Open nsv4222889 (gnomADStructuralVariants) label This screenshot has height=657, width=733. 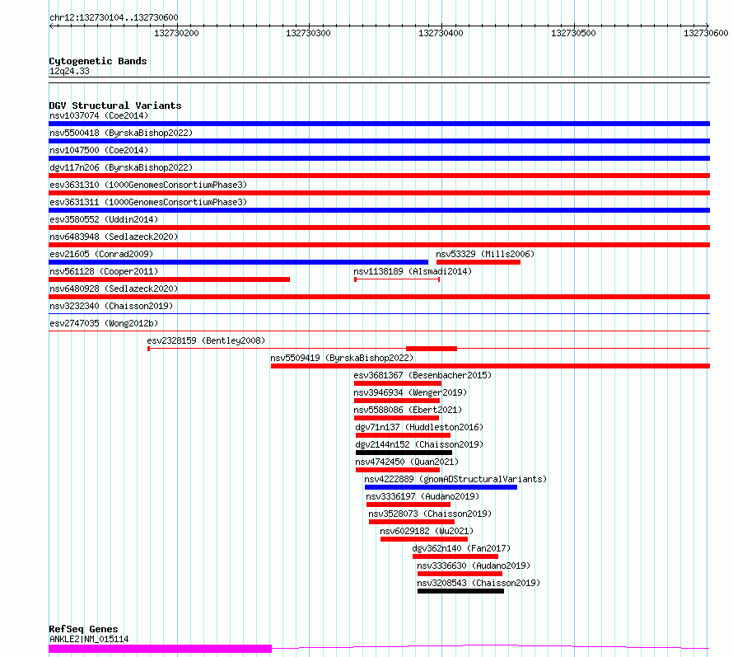[455, 479]
